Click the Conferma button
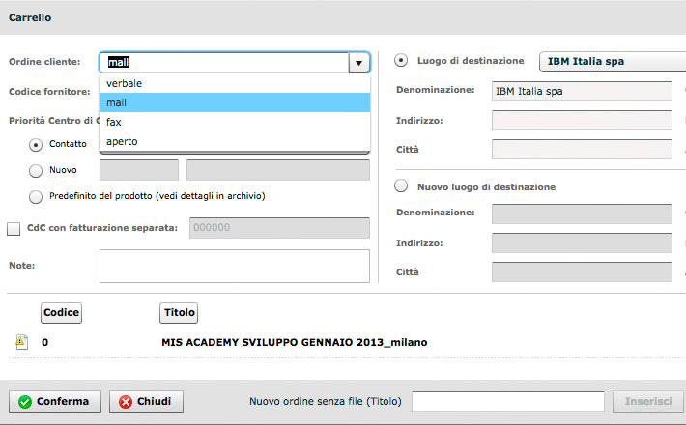The image size is (686, 425). click(55, 402)
